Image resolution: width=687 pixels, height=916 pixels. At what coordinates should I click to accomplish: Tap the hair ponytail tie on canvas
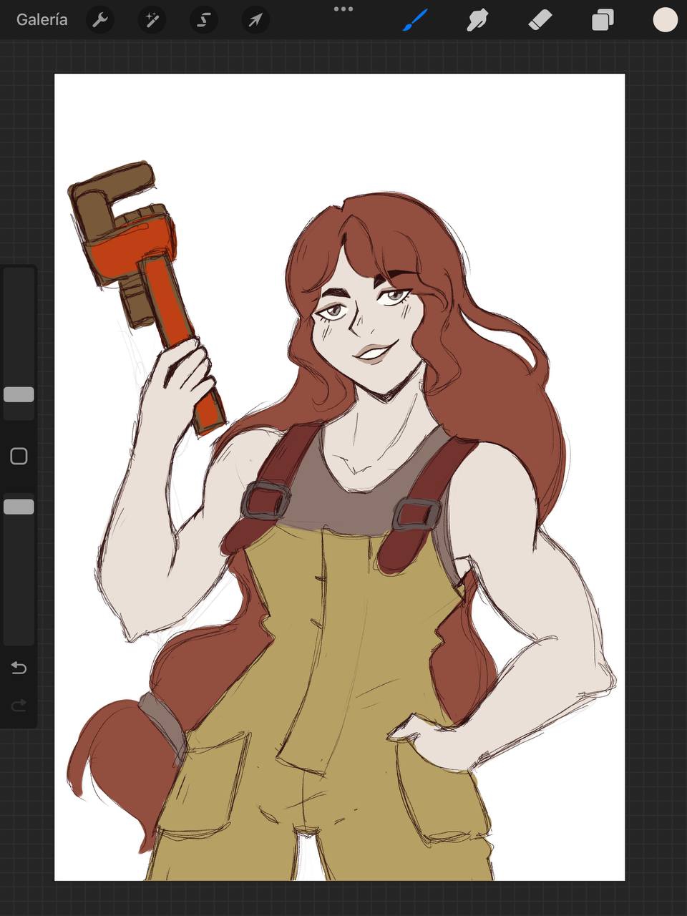pos(161,719)
